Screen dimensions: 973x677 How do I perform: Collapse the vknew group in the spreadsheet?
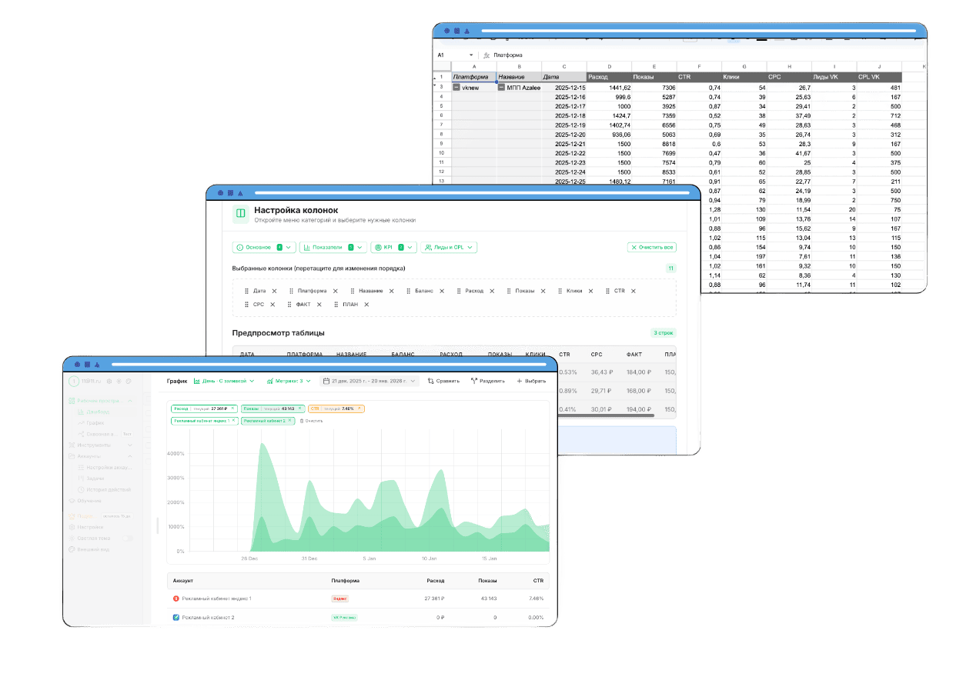point(456,88)
